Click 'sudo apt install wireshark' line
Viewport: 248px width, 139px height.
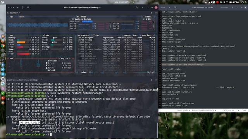point(177,92)
